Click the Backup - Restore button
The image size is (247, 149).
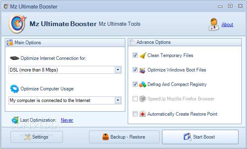click(124, 137)
